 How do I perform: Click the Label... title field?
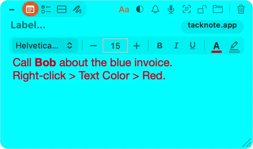click(28, 25)
